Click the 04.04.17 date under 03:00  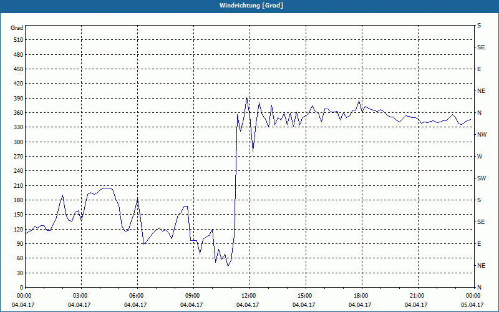[x=79, y=305]
